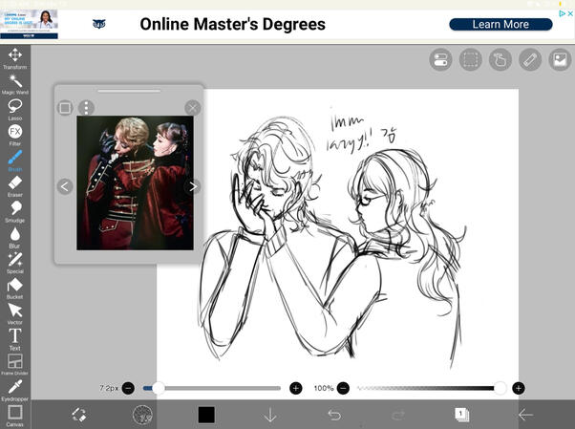Show previous reference image with left arrow
The image size is (575, 429).
click(x=65, y=186)
